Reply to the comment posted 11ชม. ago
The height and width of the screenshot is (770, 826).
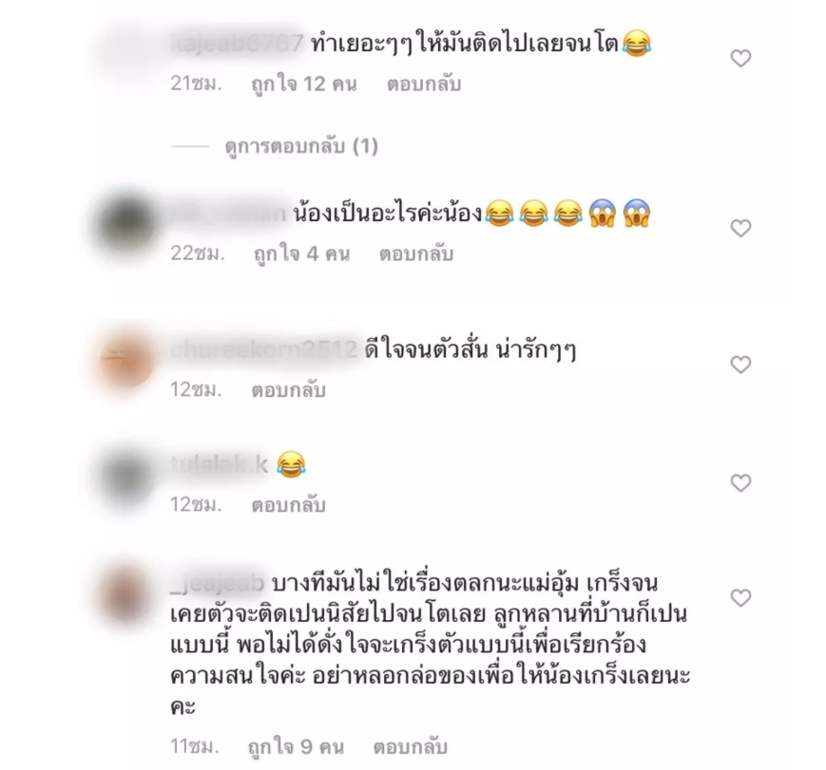pyautogui.click(x=411, y=747)
